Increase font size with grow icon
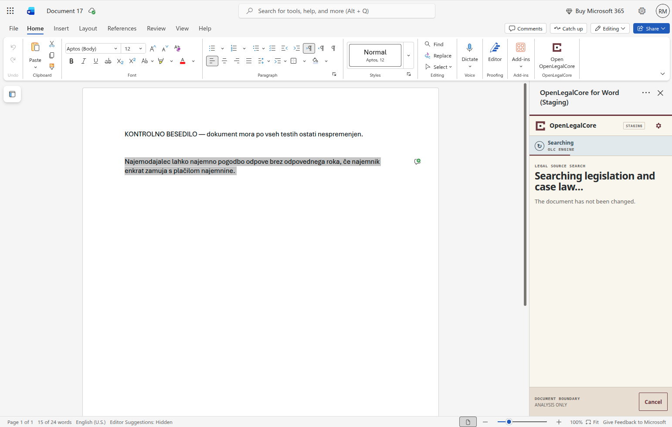Screen dimensions: 672x427 coord(153,48)
